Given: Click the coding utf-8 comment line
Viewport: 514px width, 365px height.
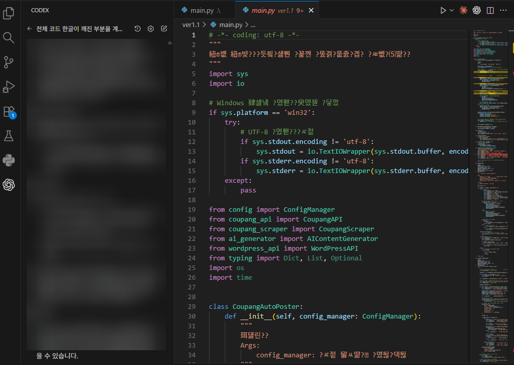Looking at the screenshot, I should pos(254,35).
